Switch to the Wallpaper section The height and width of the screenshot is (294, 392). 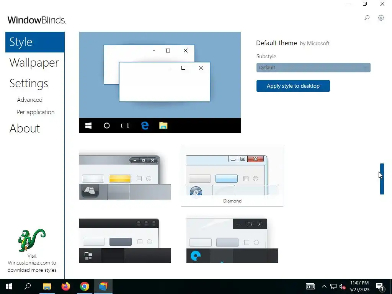[x=34, y=63]
